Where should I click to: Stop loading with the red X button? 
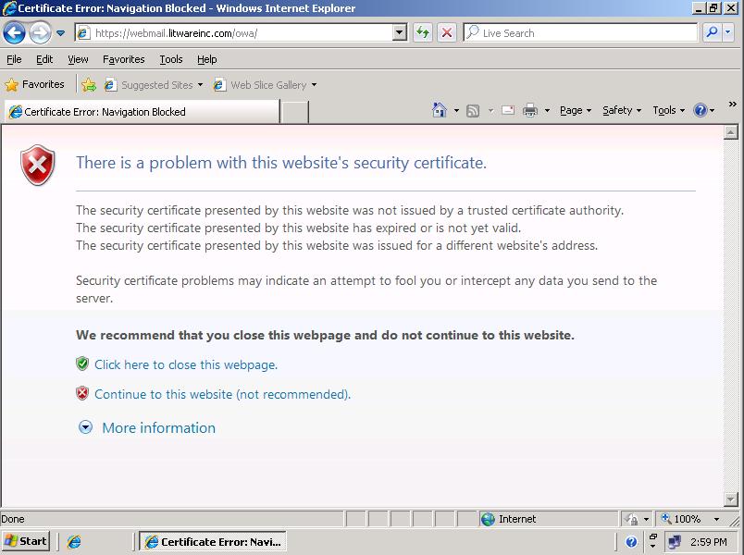point(447,32)
